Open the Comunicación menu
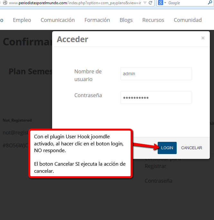The height and width of the screenshot is (220, 214). 58,20
